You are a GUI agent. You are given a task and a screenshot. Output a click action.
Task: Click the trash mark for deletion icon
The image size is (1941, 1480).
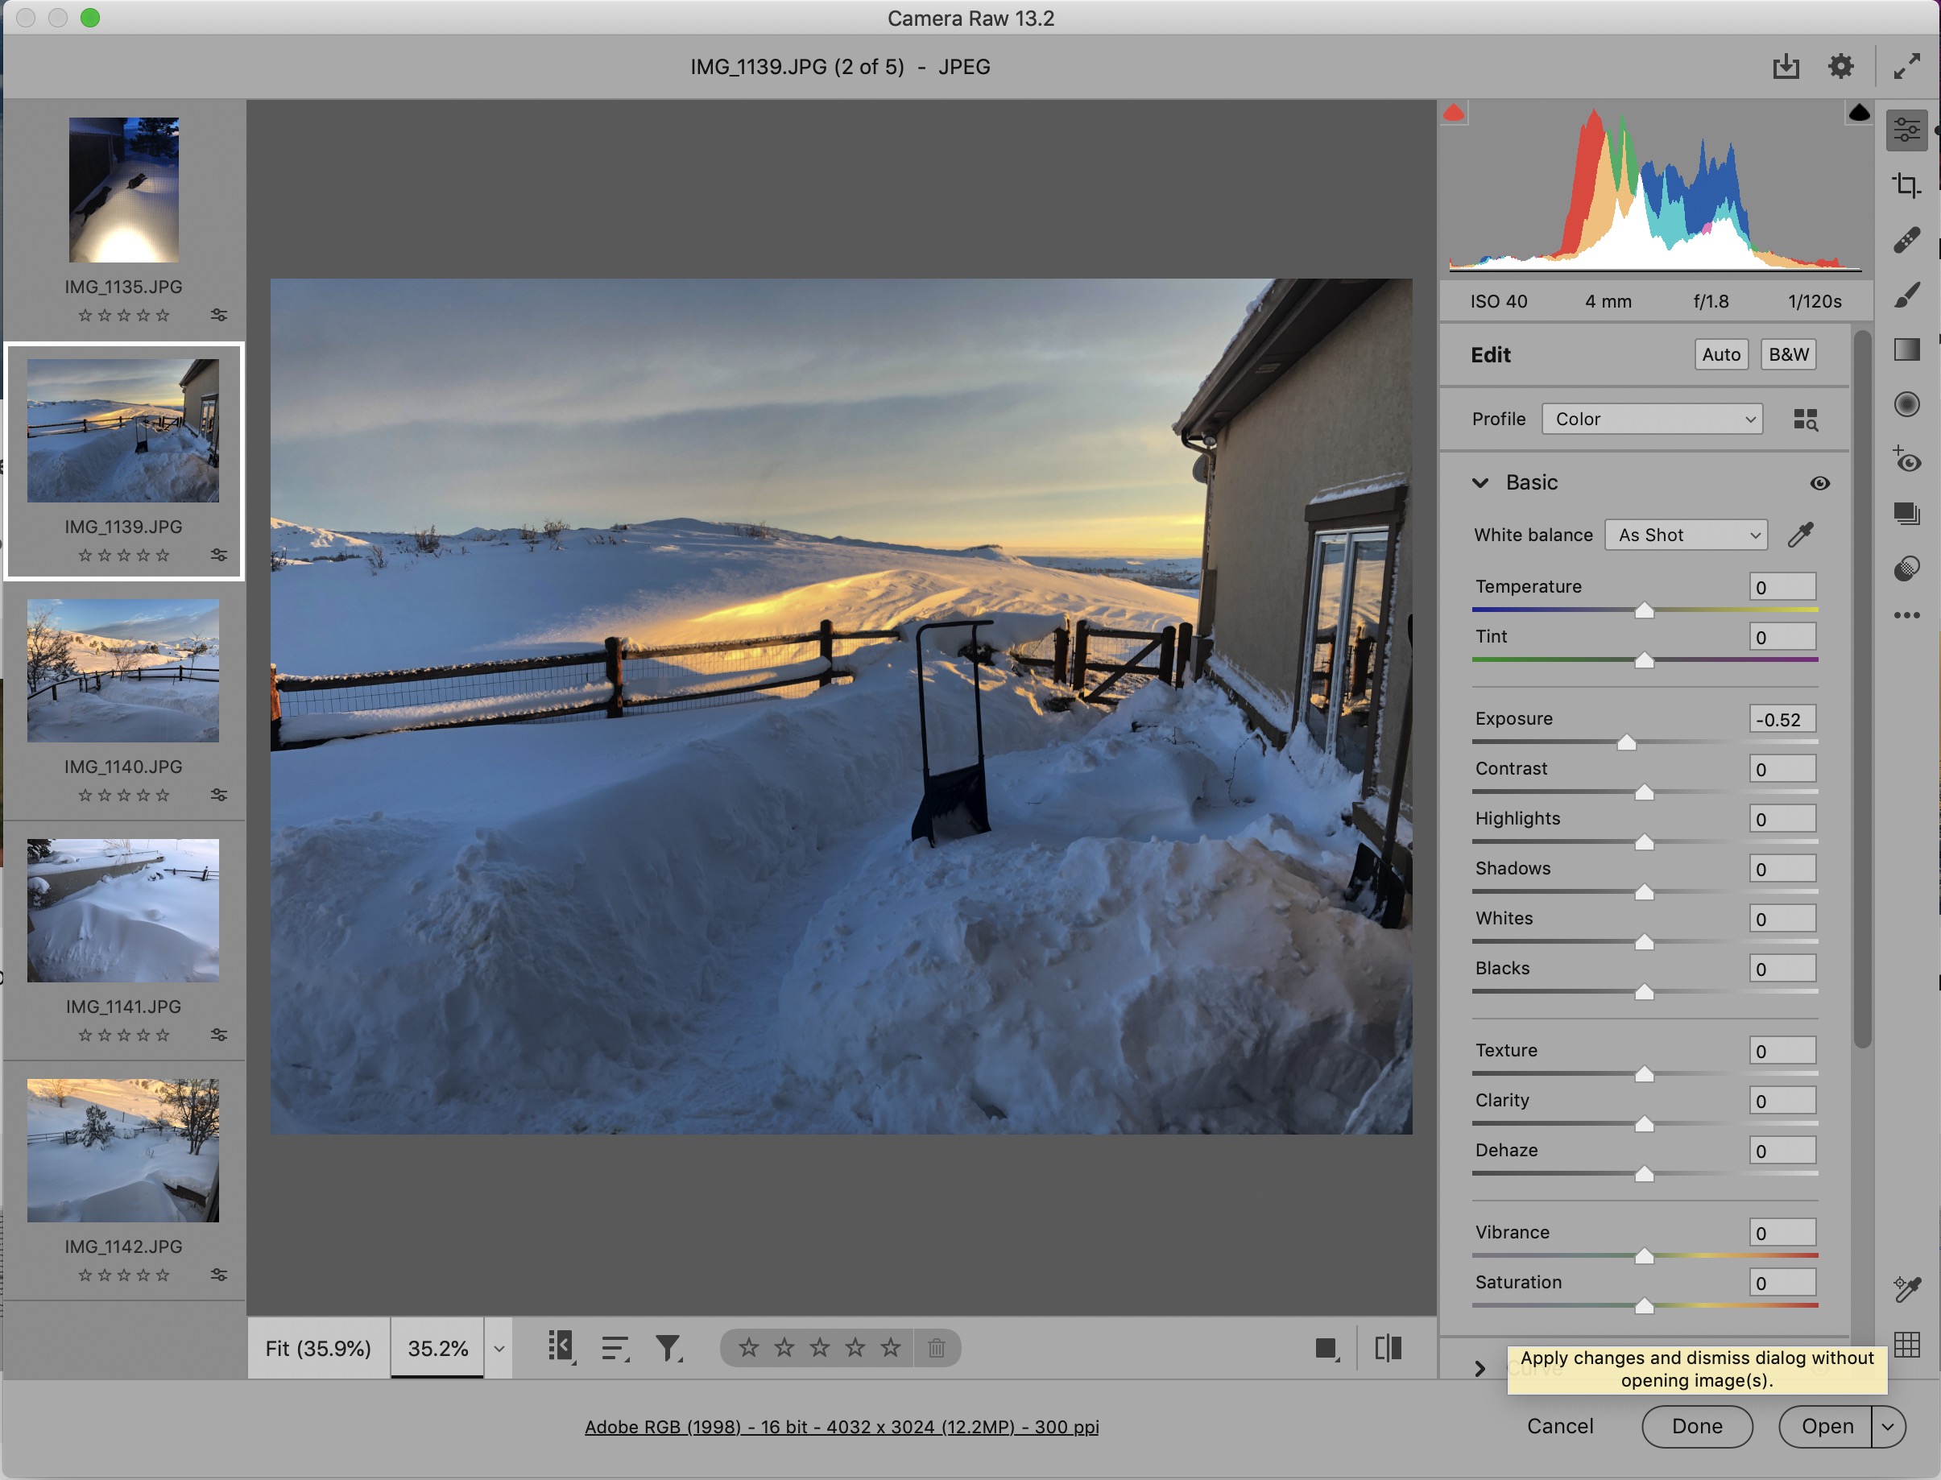(x=936, y=1348)
